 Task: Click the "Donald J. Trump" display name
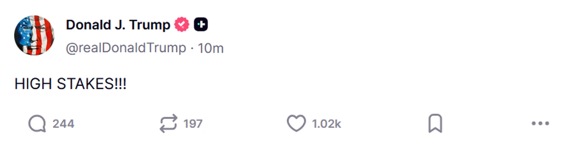click(118, 25)
